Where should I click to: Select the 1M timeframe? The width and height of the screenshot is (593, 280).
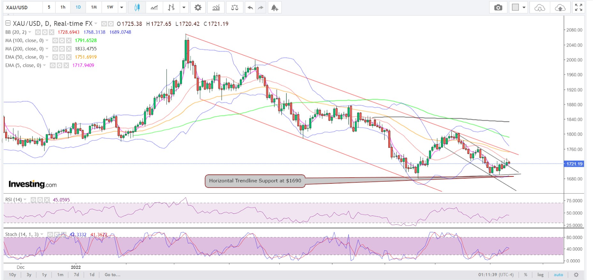[94, 7]
